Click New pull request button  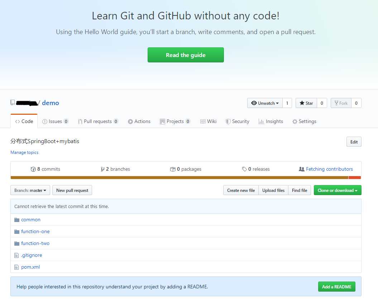72,190
